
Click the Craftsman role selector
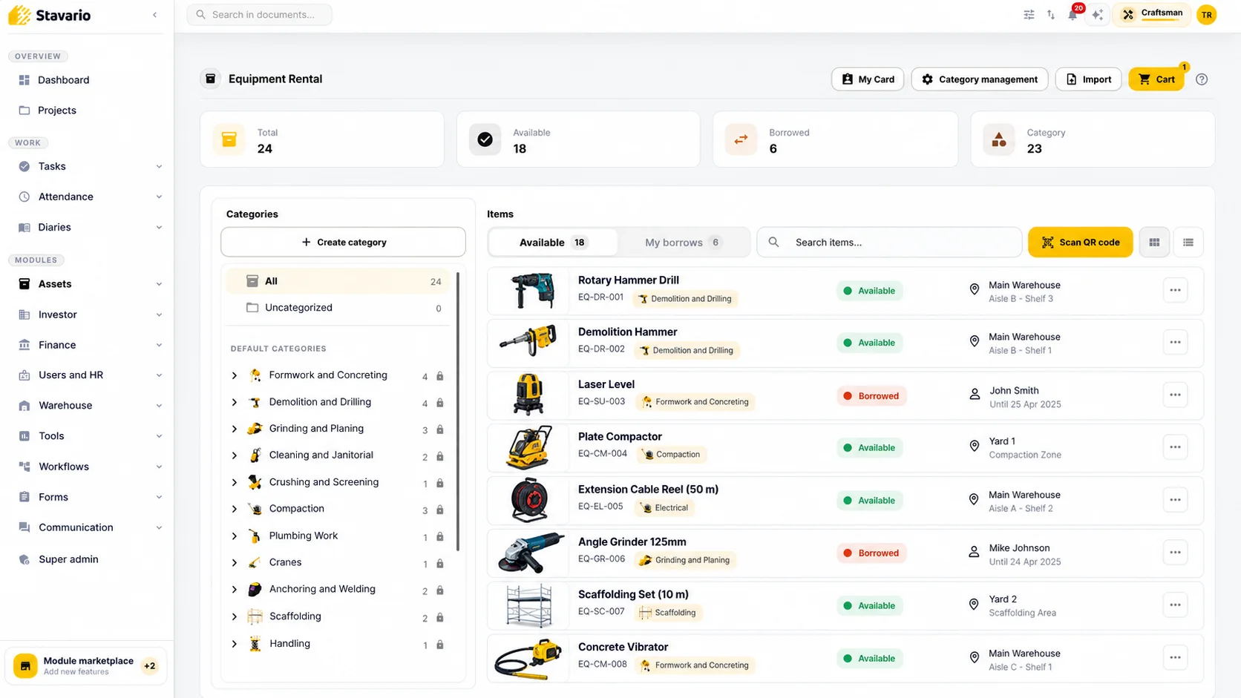(1152, 14)
